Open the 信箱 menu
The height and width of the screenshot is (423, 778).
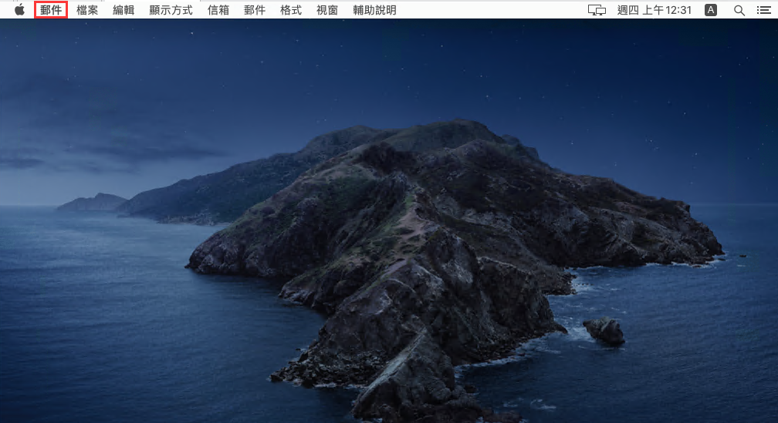(218, 10)
